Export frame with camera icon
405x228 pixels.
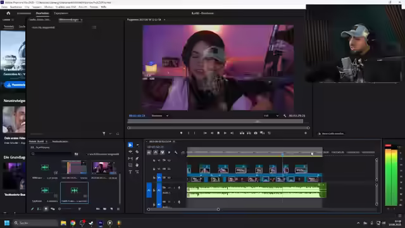coord(256,133)
